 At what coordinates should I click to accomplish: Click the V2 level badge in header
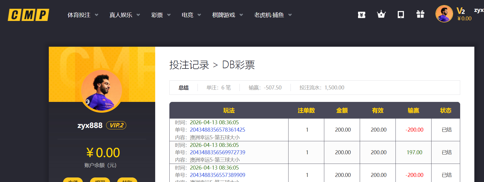461,11
